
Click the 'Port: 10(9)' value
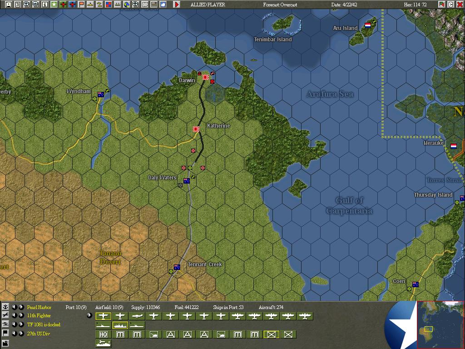click(x=76, y=307)
